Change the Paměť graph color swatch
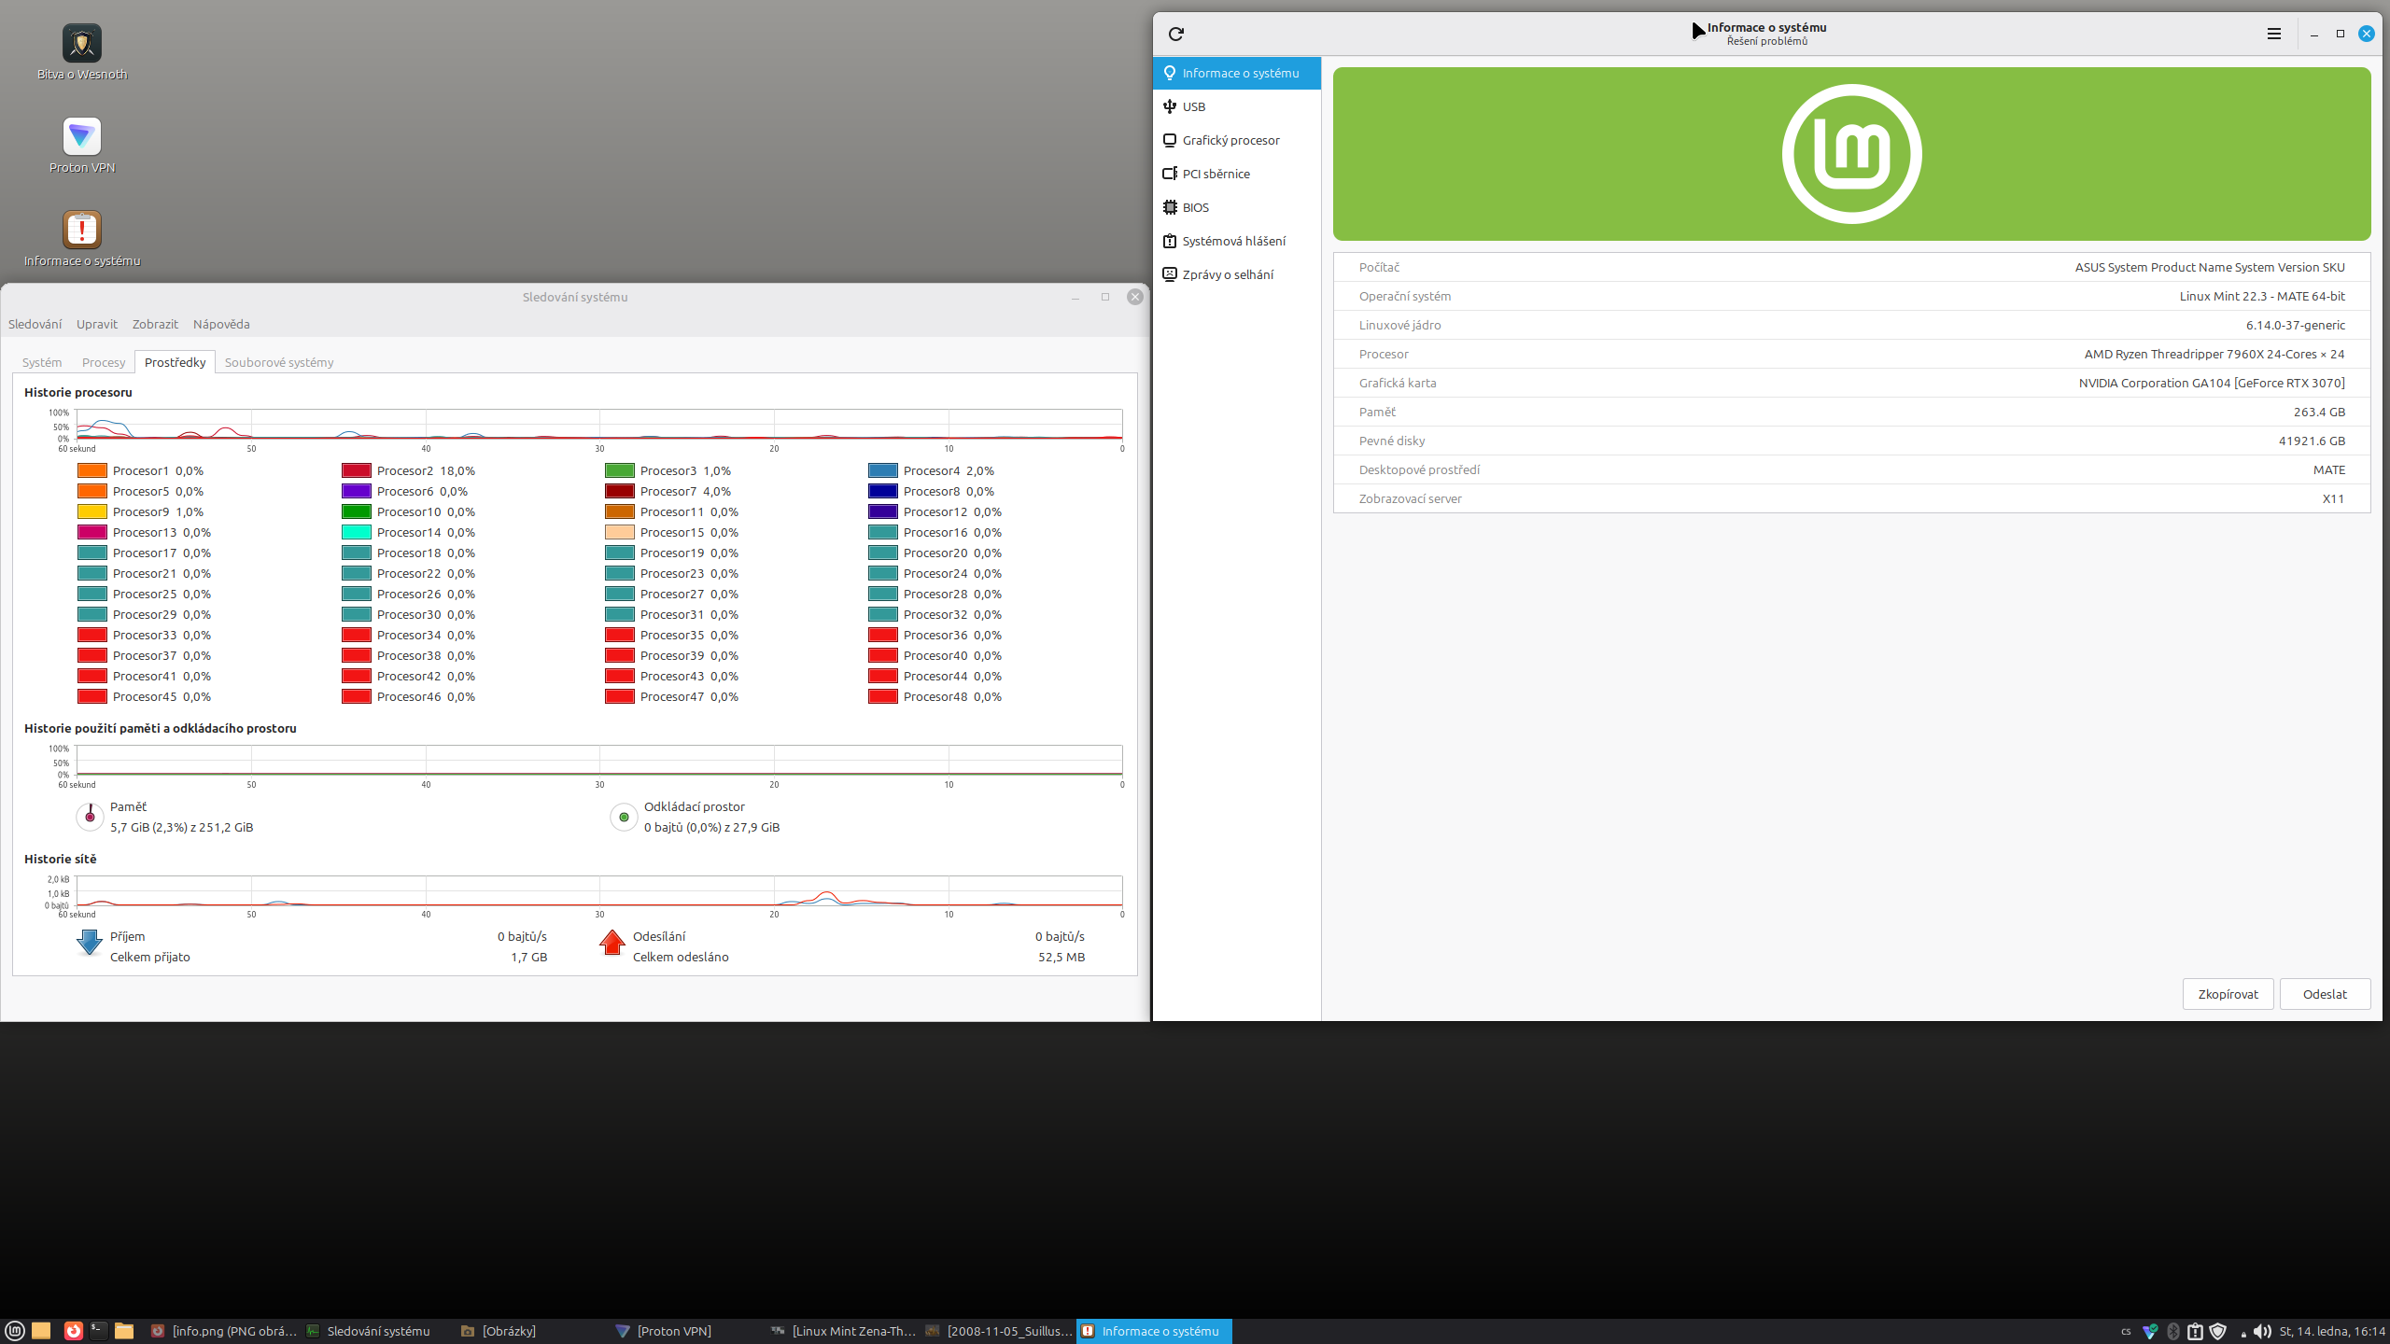2390x1344 pixels. point(90,817)
